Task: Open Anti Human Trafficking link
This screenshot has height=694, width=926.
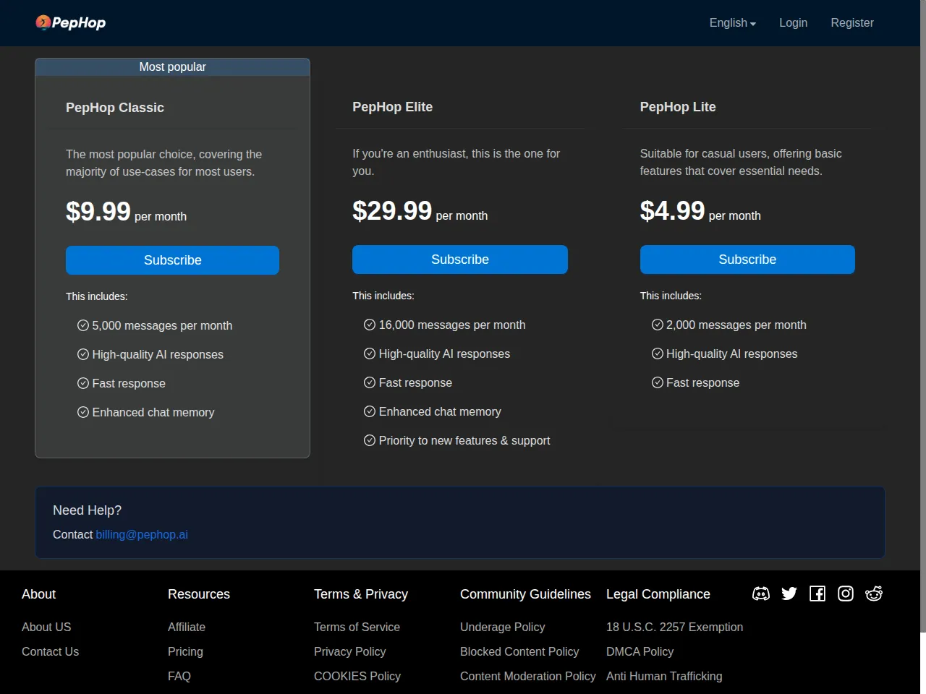Action: (x=664, y=676)
